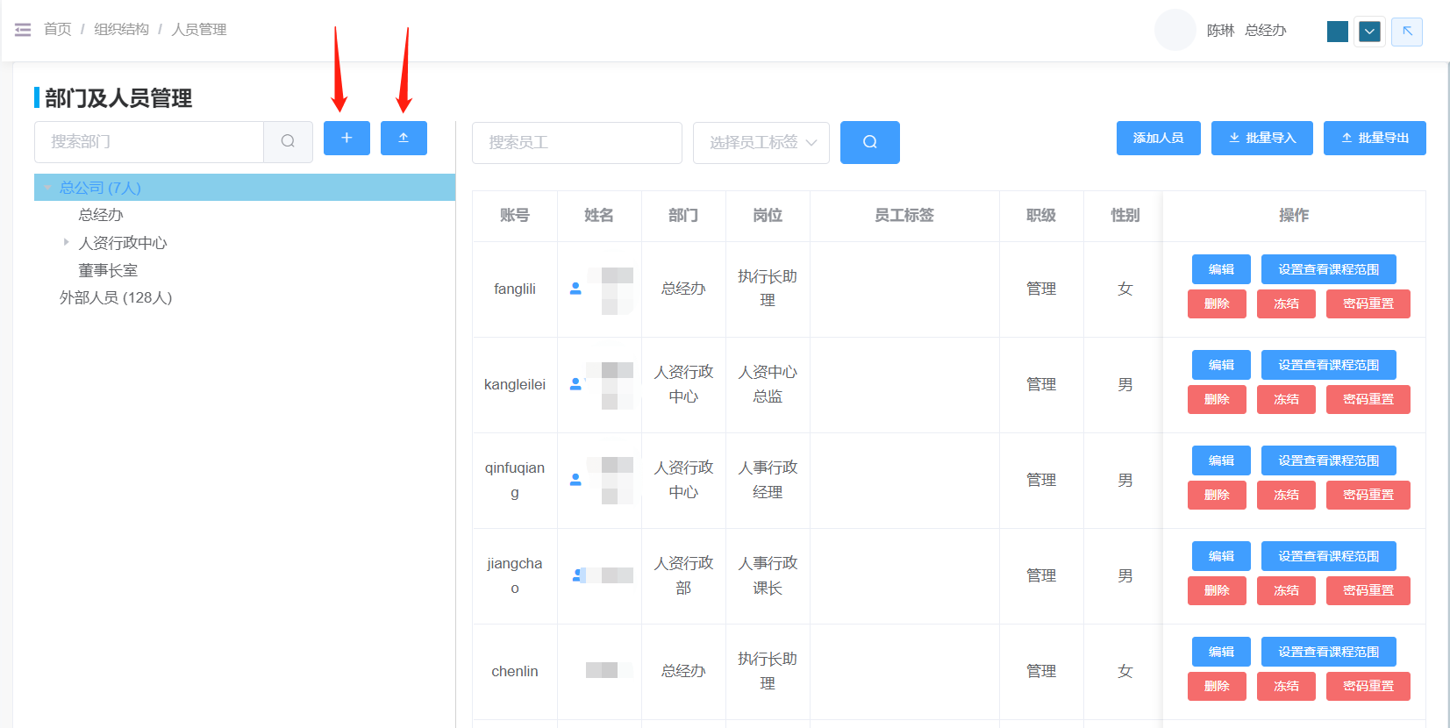The height and width of the screenshot is (728, 1450).
Task: Click the department search magnifier icon
Action: point(288,141)
